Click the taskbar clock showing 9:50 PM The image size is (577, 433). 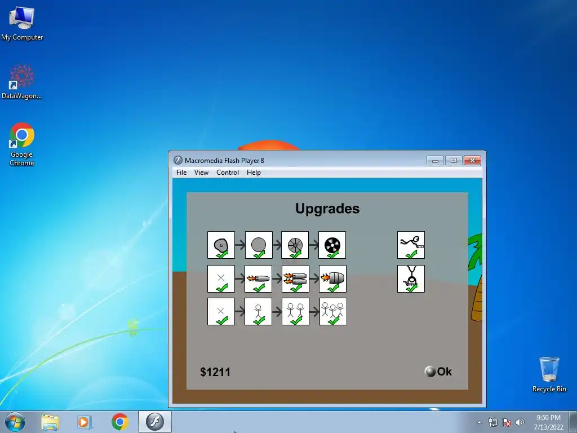click(x=548, y=422)
